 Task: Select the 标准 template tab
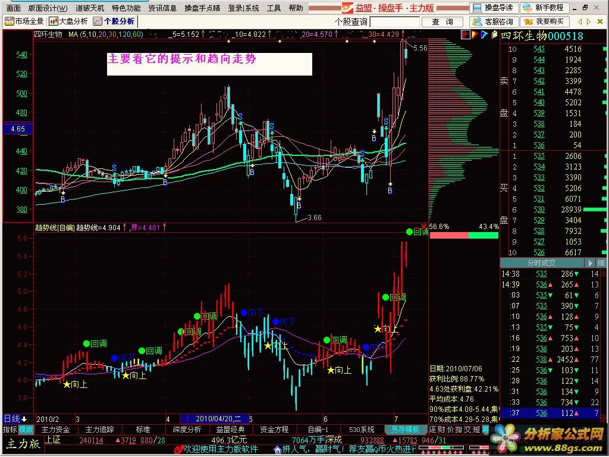coord(143,430)
